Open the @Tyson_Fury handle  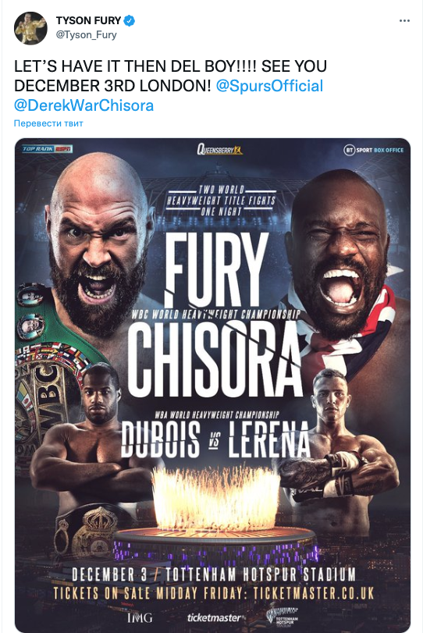(x=86, y=34)
